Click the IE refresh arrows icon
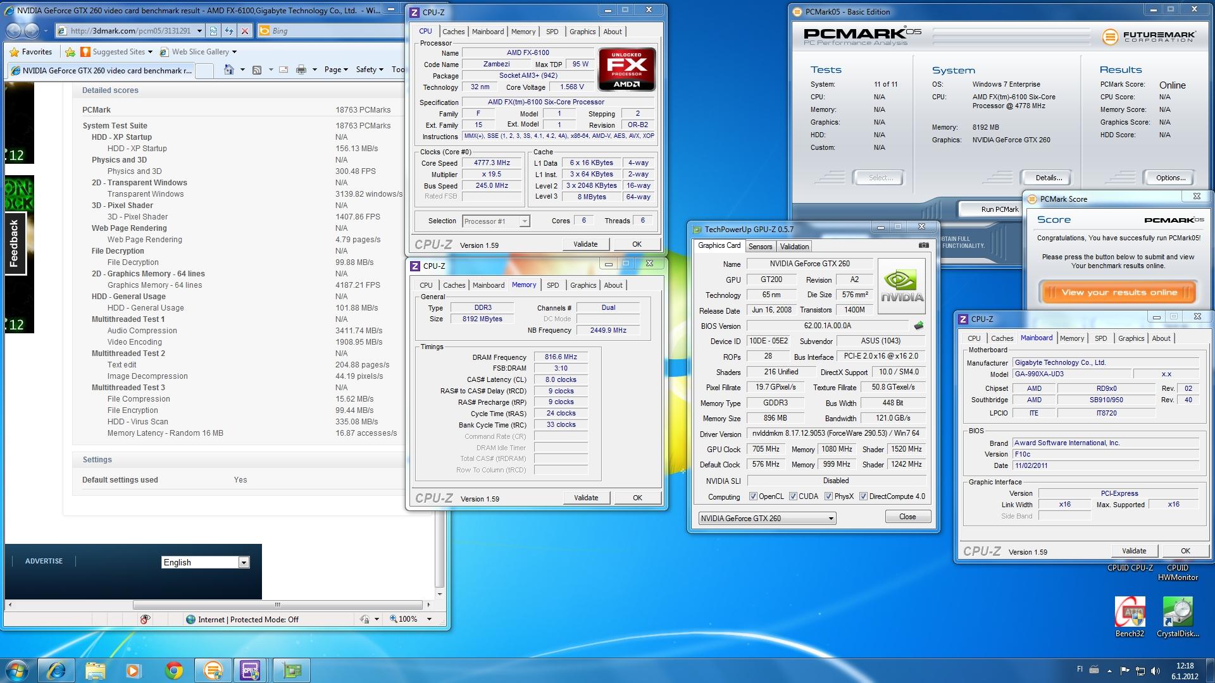1215x683 pixels. [229, 30]
